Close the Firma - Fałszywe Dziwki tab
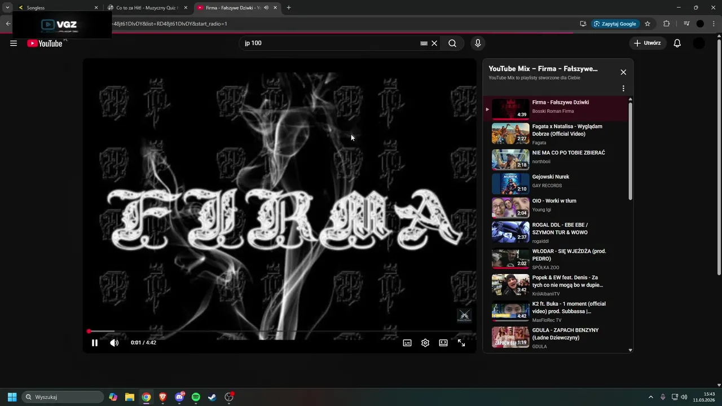The height and width of the screenshot is (406, 722). point(275,8)
